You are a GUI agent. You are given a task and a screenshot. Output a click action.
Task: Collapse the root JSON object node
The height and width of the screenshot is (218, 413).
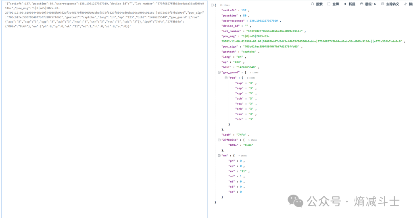212,5
